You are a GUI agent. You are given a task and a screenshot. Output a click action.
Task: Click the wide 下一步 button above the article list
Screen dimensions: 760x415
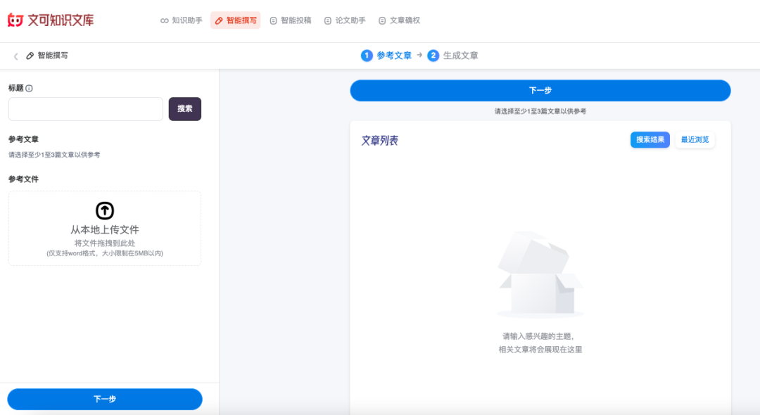(540, 91)
